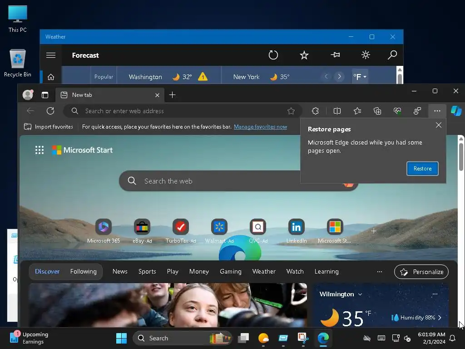Open the News feed category
465x349 pixels.
coord(120,272)
